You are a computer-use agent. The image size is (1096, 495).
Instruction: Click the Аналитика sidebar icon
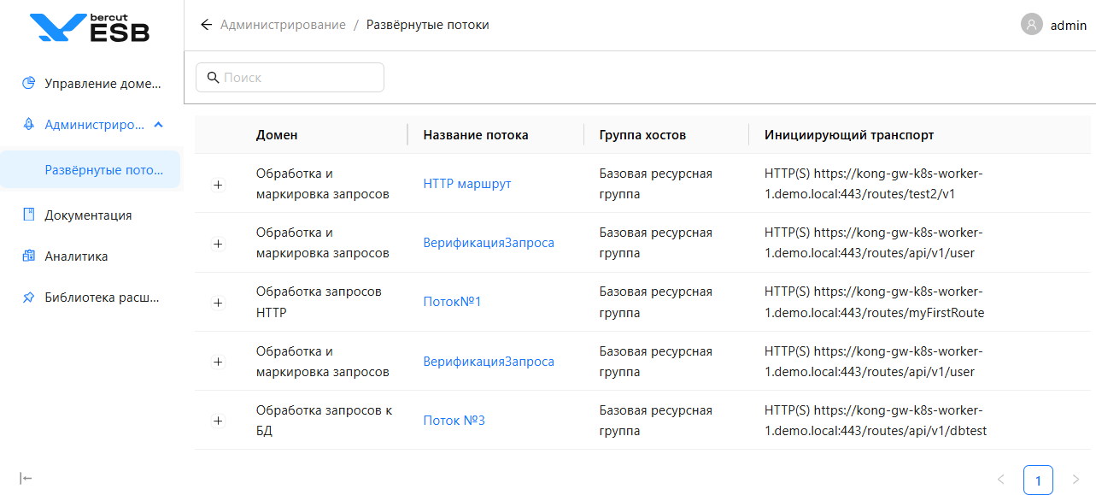[28, 256]
